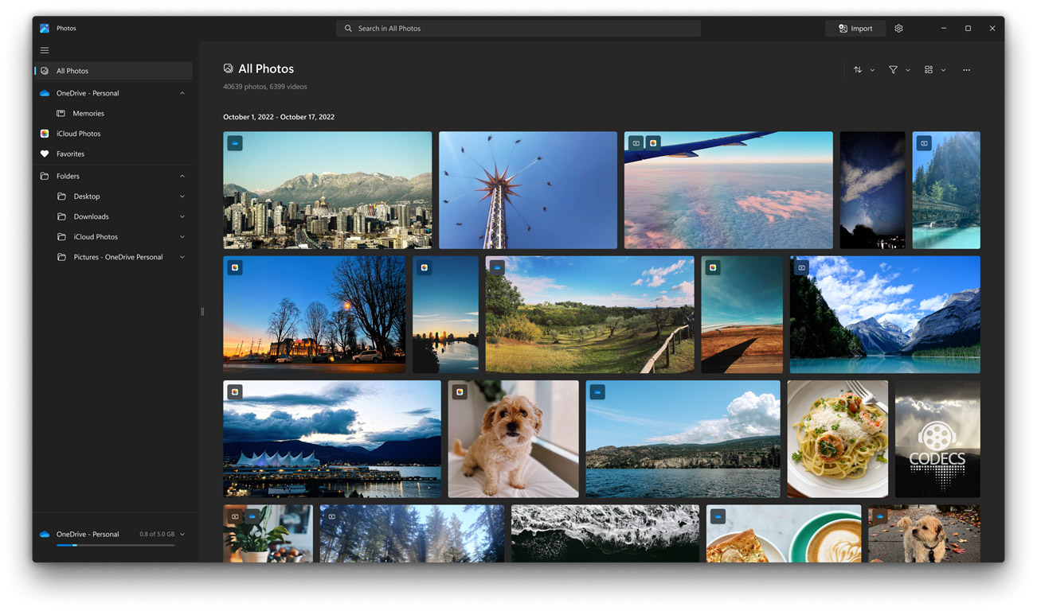Expand the Desktop folder chevron

click(x=182, y=197)
